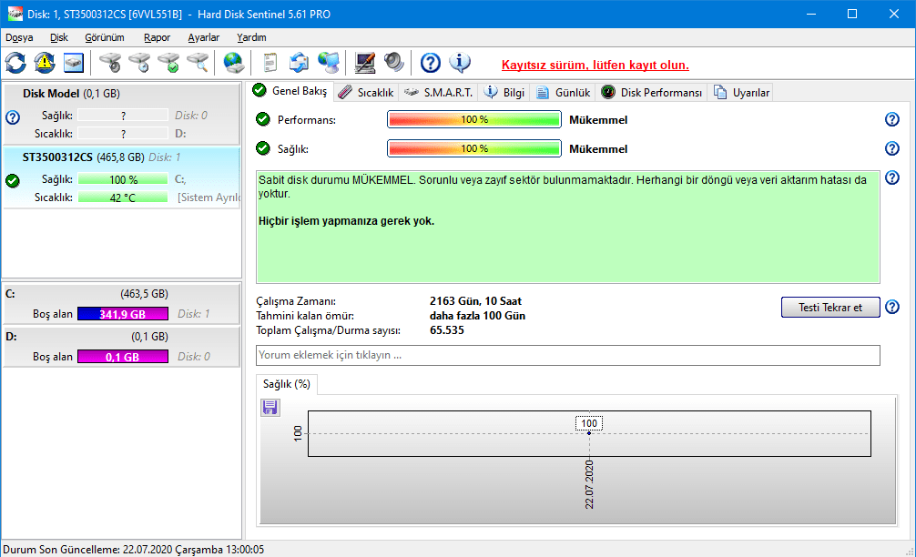Click the disk with speaker test icon

[110, 63]
